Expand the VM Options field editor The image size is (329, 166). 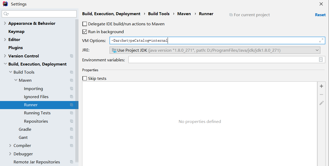click(321, 40)
